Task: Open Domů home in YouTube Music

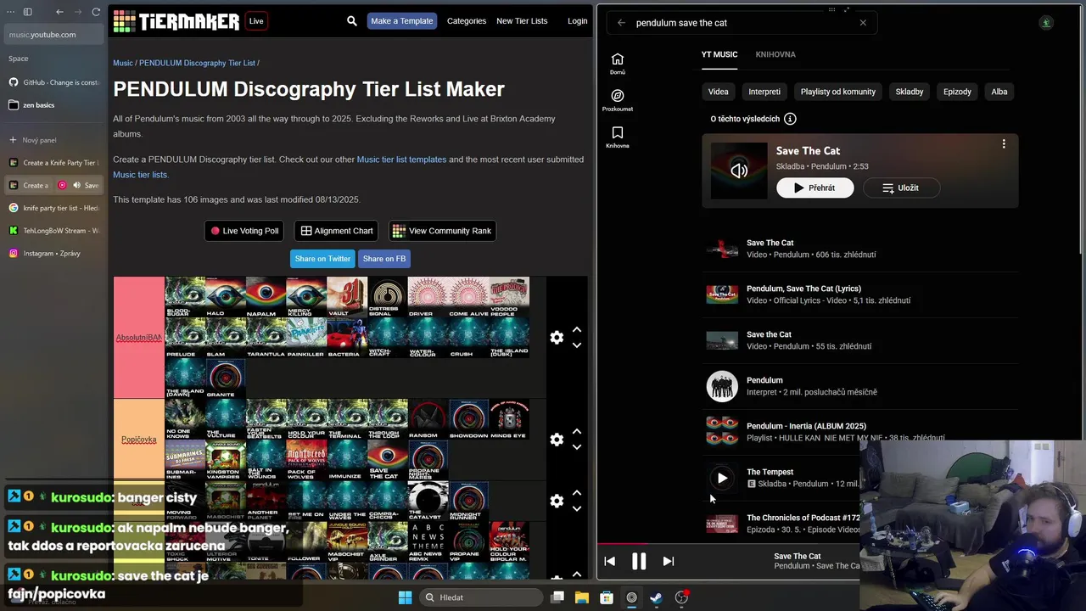Action: (618, 64)
